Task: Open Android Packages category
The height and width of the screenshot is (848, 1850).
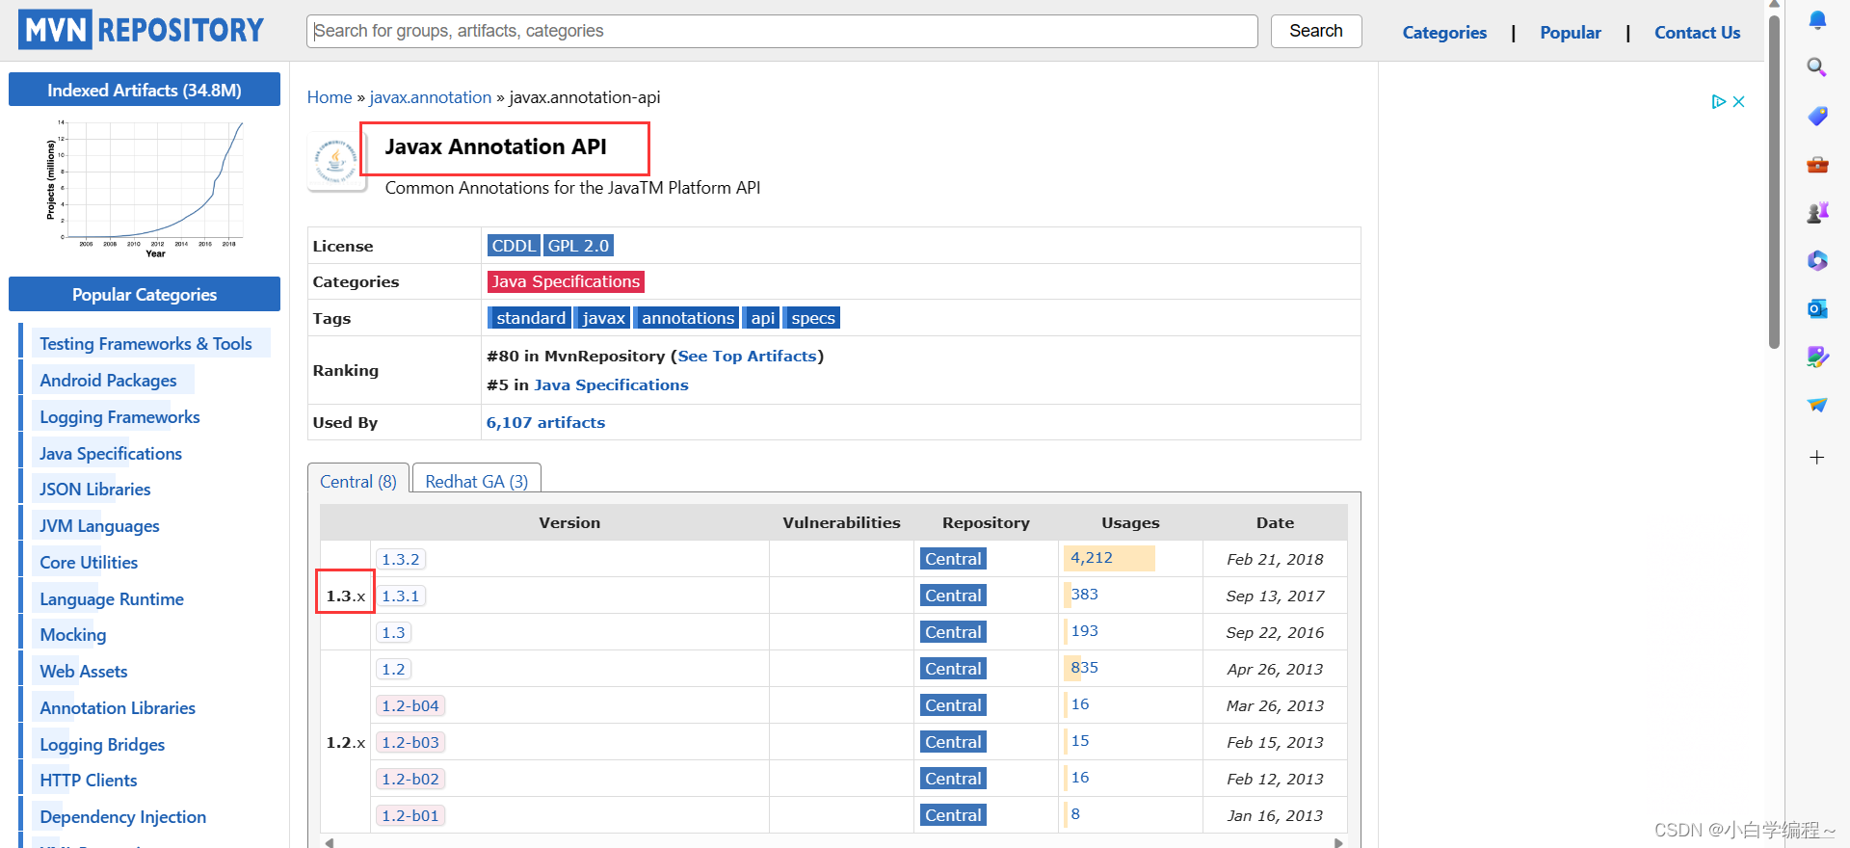Action: (108, 381)
